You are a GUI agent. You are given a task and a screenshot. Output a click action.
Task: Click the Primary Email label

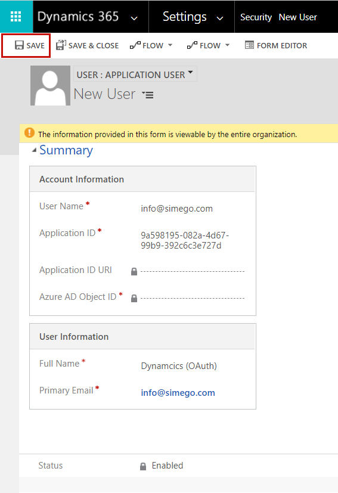[66, 390]
